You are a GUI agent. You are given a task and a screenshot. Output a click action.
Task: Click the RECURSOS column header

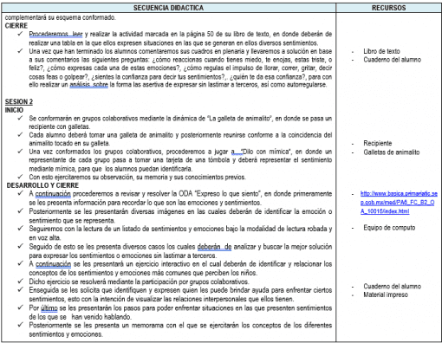388,8
